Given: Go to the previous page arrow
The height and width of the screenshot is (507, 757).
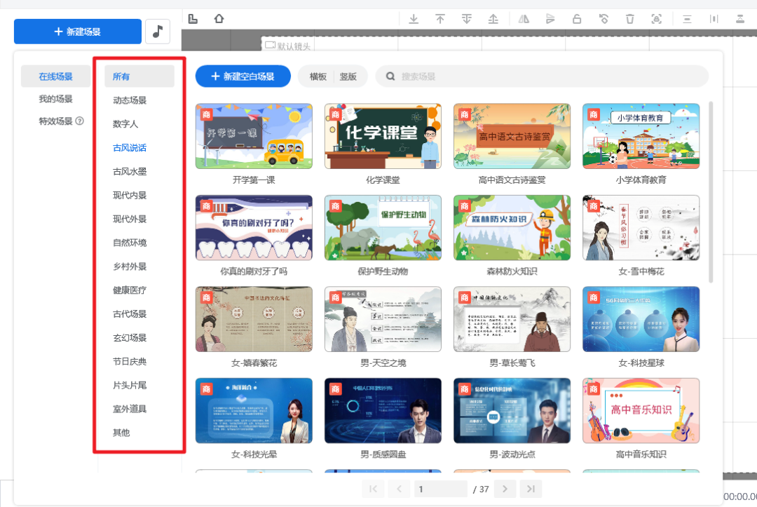Looking at the screenshot, I should (400, 489).
